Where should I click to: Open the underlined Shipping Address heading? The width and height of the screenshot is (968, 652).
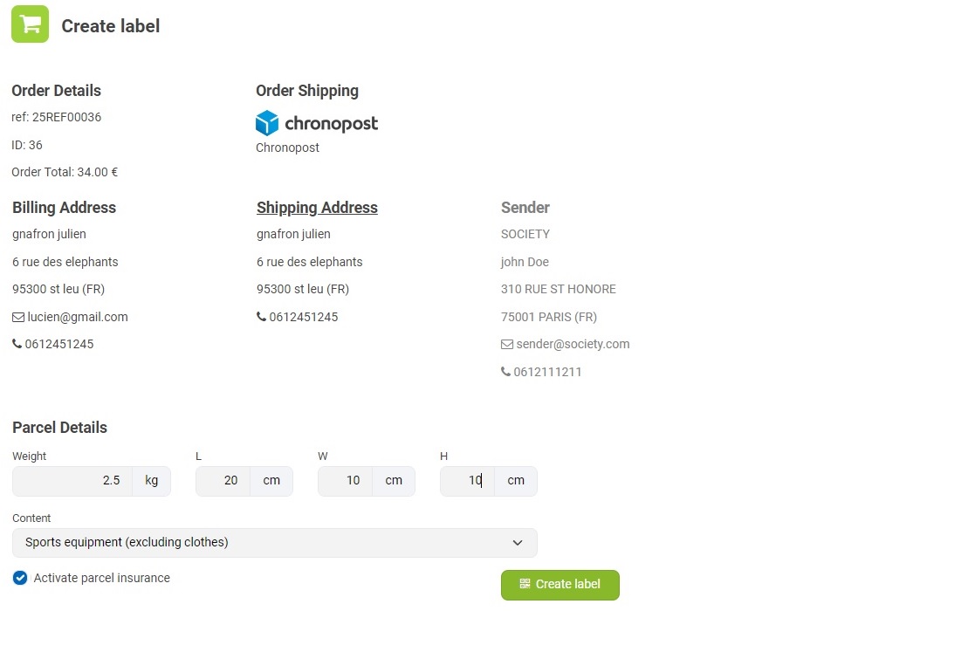click(x=317, y=208)
